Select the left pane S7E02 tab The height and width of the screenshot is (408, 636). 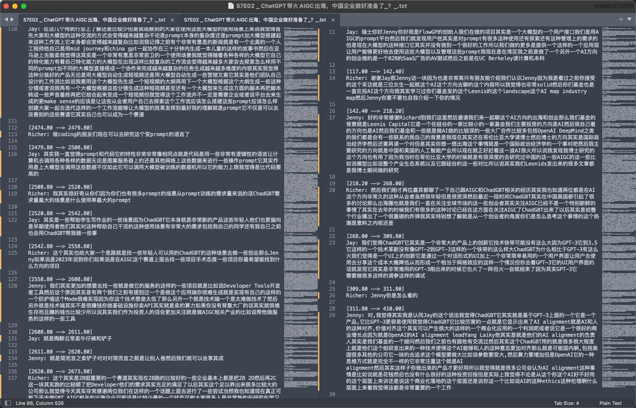tap(98, 19)
